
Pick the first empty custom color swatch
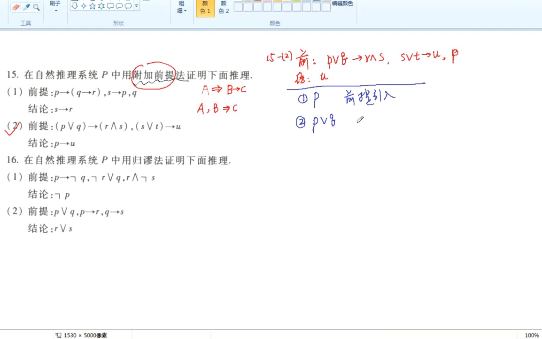[238, 7]
